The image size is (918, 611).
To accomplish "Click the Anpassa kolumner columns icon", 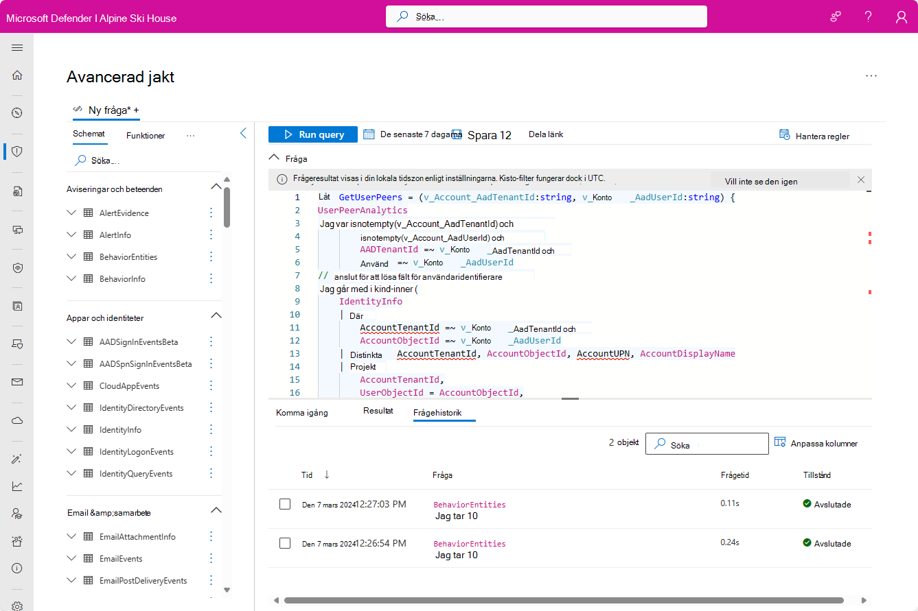I will [x=780, y=442].
